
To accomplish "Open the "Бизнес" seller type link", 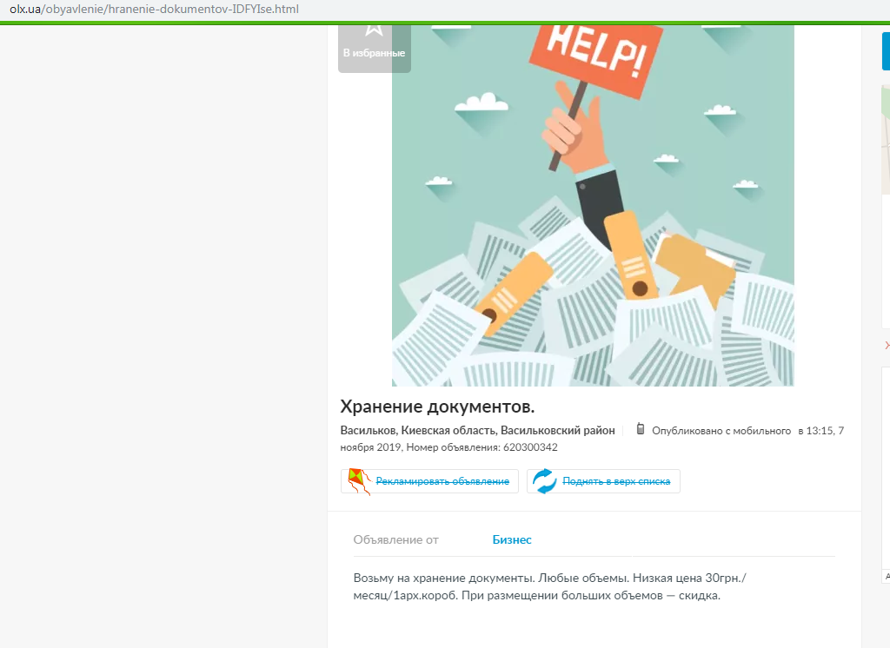I will coord(512,539).
